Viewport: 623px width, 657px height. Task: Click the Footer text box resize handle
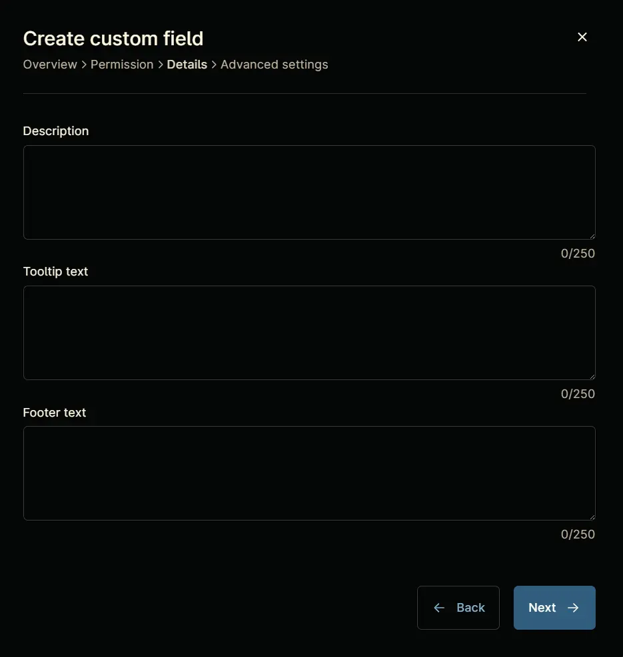[592, 517]
